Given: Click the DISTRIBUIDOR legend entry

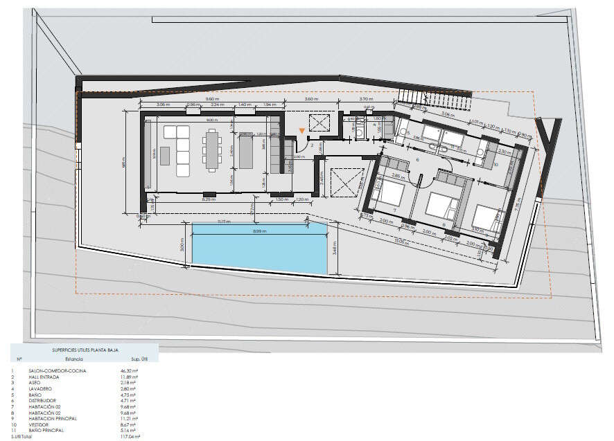Looking at the screenshot, I should pyautogui.click(x=44, y=400).
